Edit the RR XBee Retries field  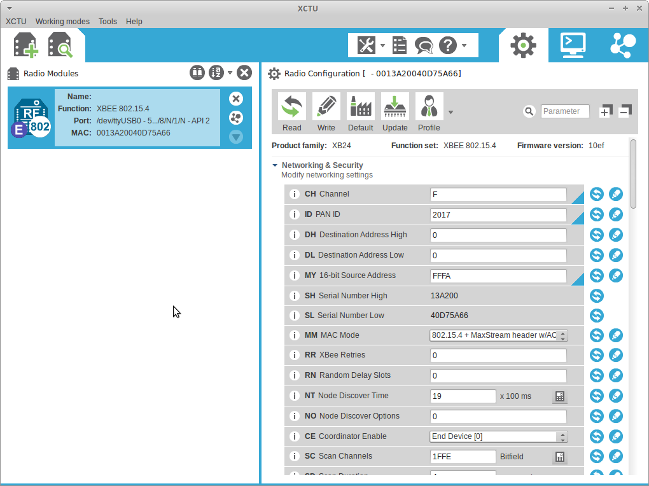click(x=498, y=355)
